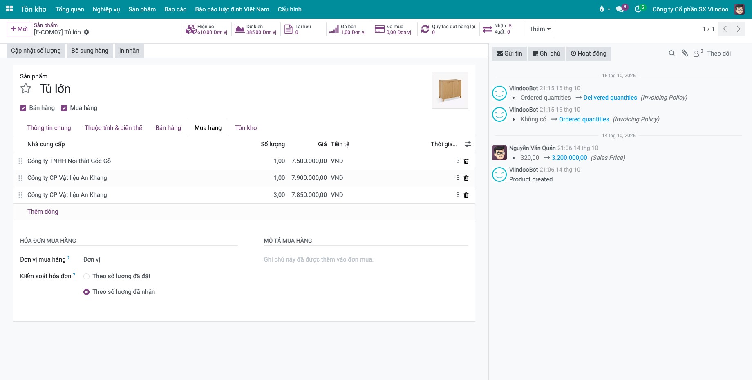752x380 pixels.
Task: Open column options in supplier table
Action: (468, 144)
